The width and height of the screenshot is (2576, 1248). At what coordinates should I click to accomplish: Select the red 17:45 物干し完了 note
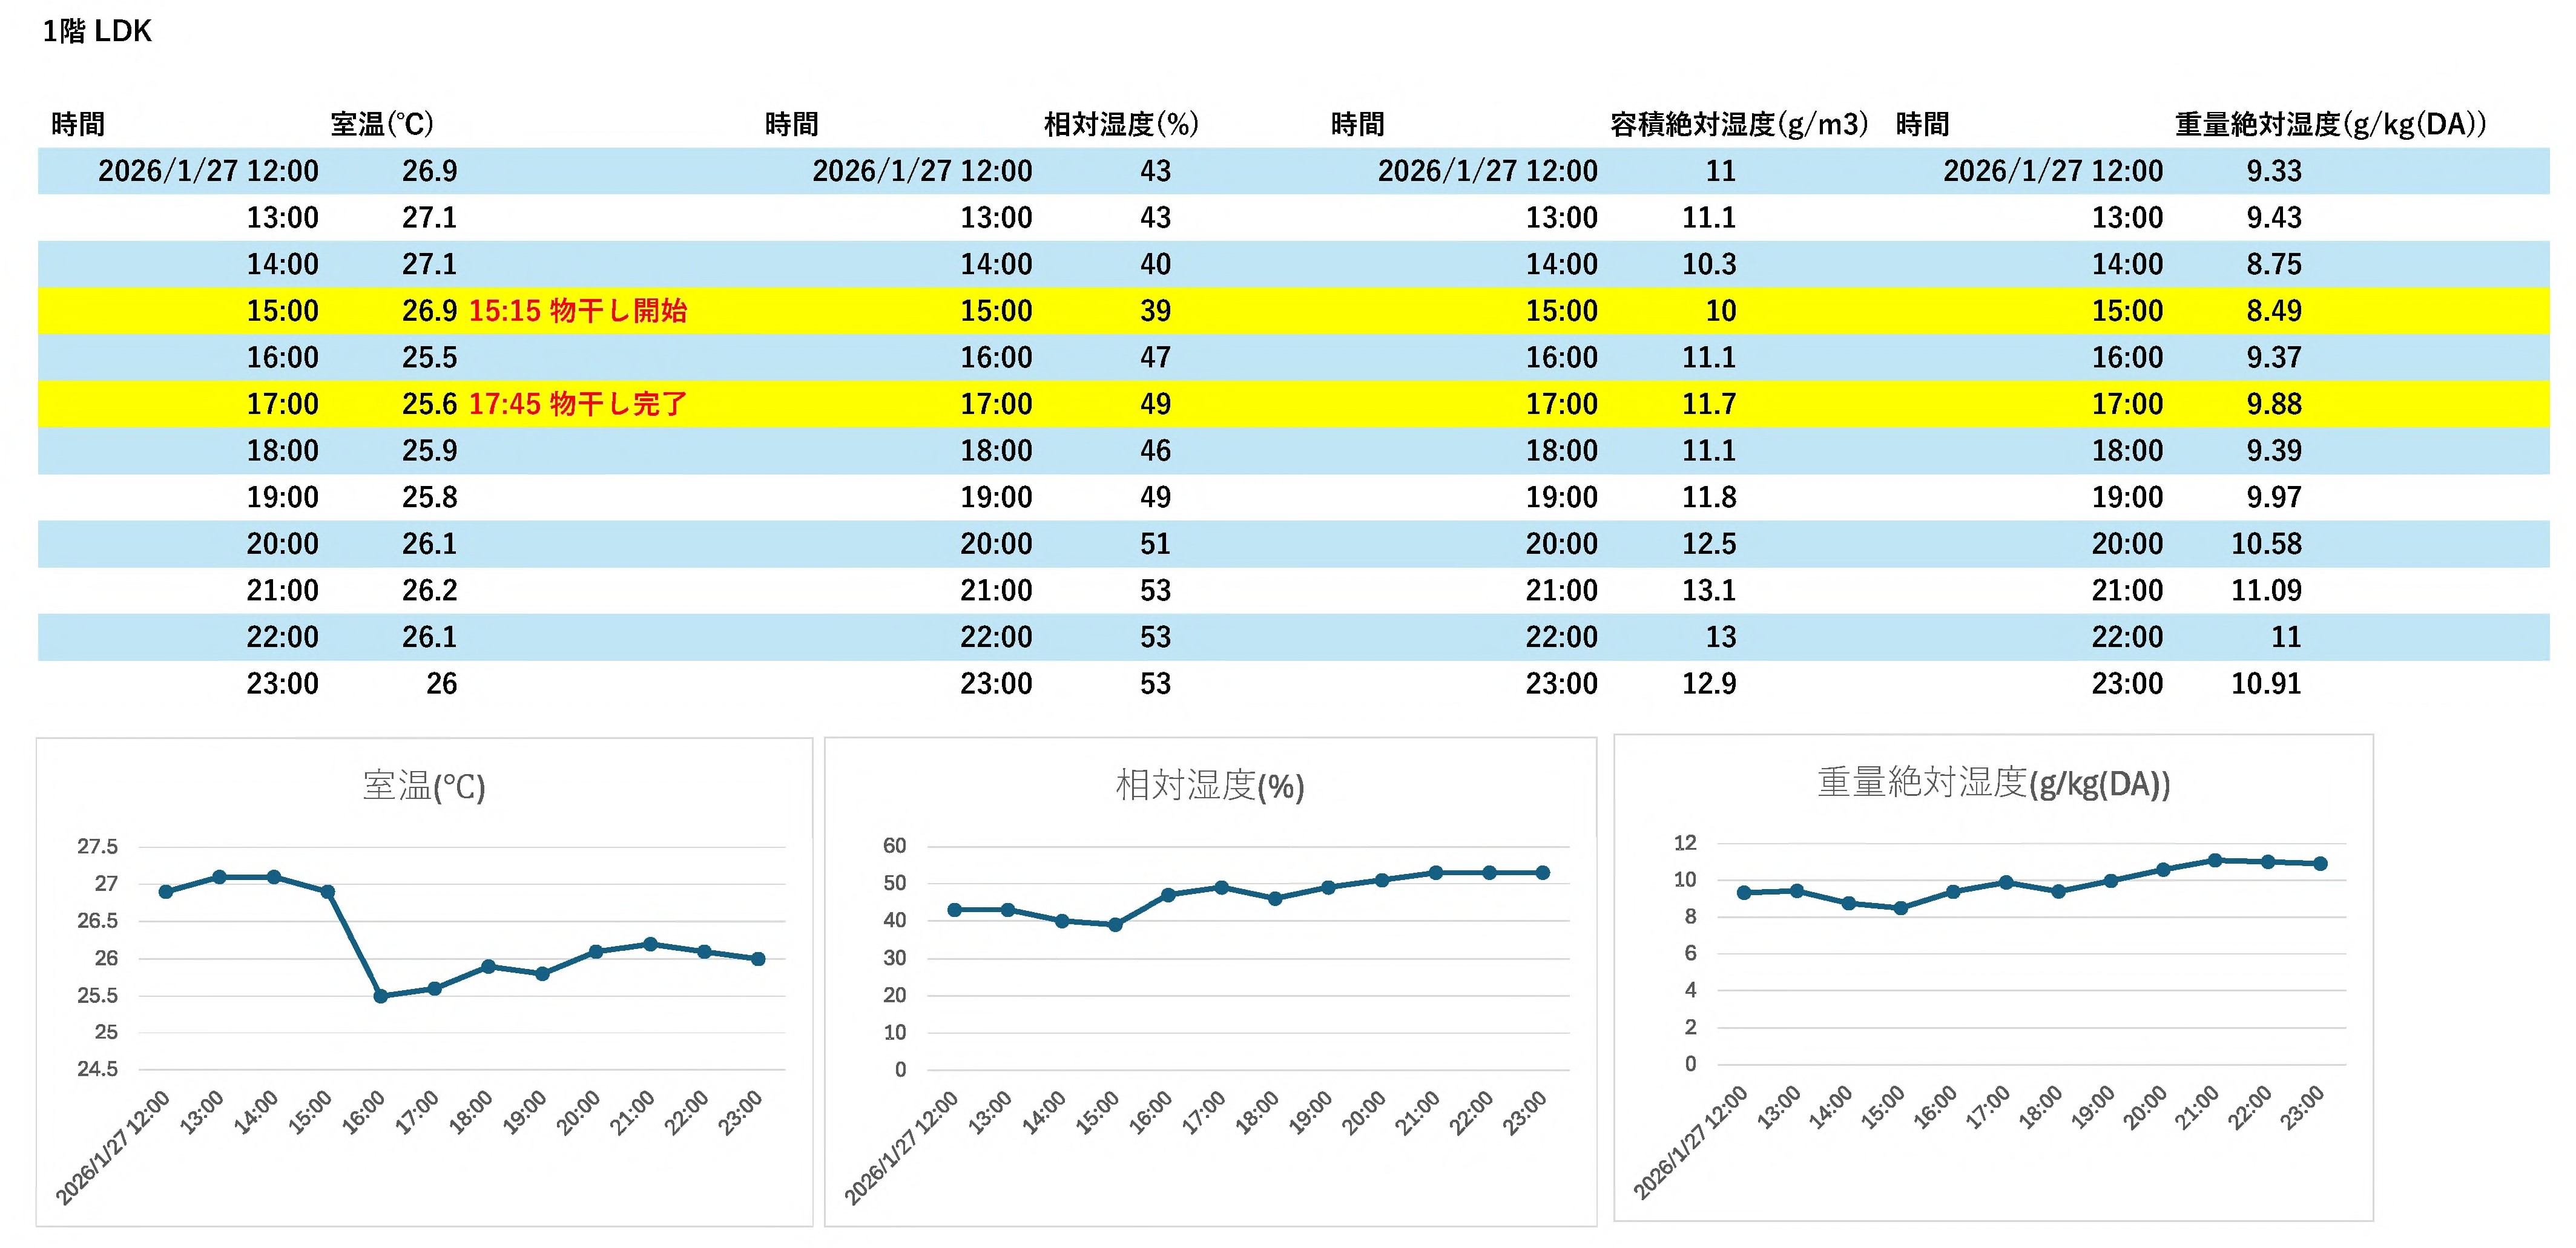[578, 404]
